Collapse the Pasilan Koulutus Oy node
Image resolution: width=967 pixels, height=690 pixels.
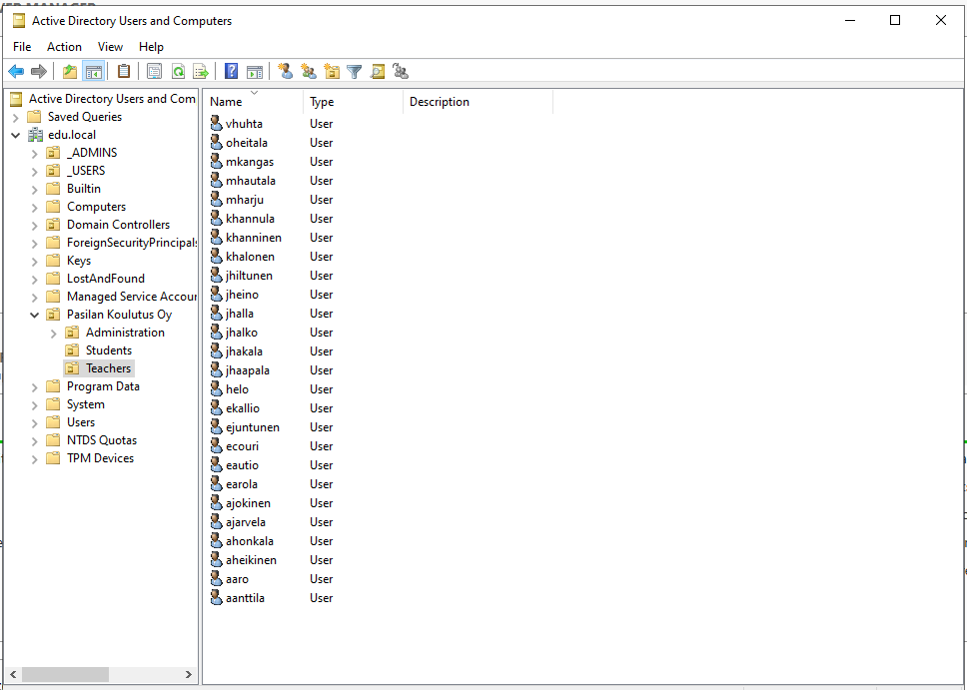point(35,315)
